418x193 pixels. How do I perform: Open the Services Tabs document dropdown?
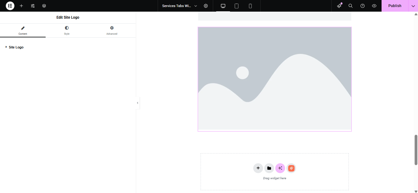tap(179, 6)
